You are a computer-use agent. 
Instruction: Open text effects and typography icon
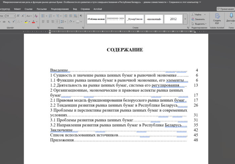click(x=18, y=21)
